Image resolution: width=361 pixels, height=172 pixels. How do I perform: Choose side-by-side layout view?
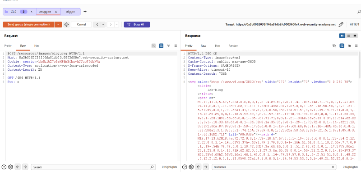click(342, 36)
